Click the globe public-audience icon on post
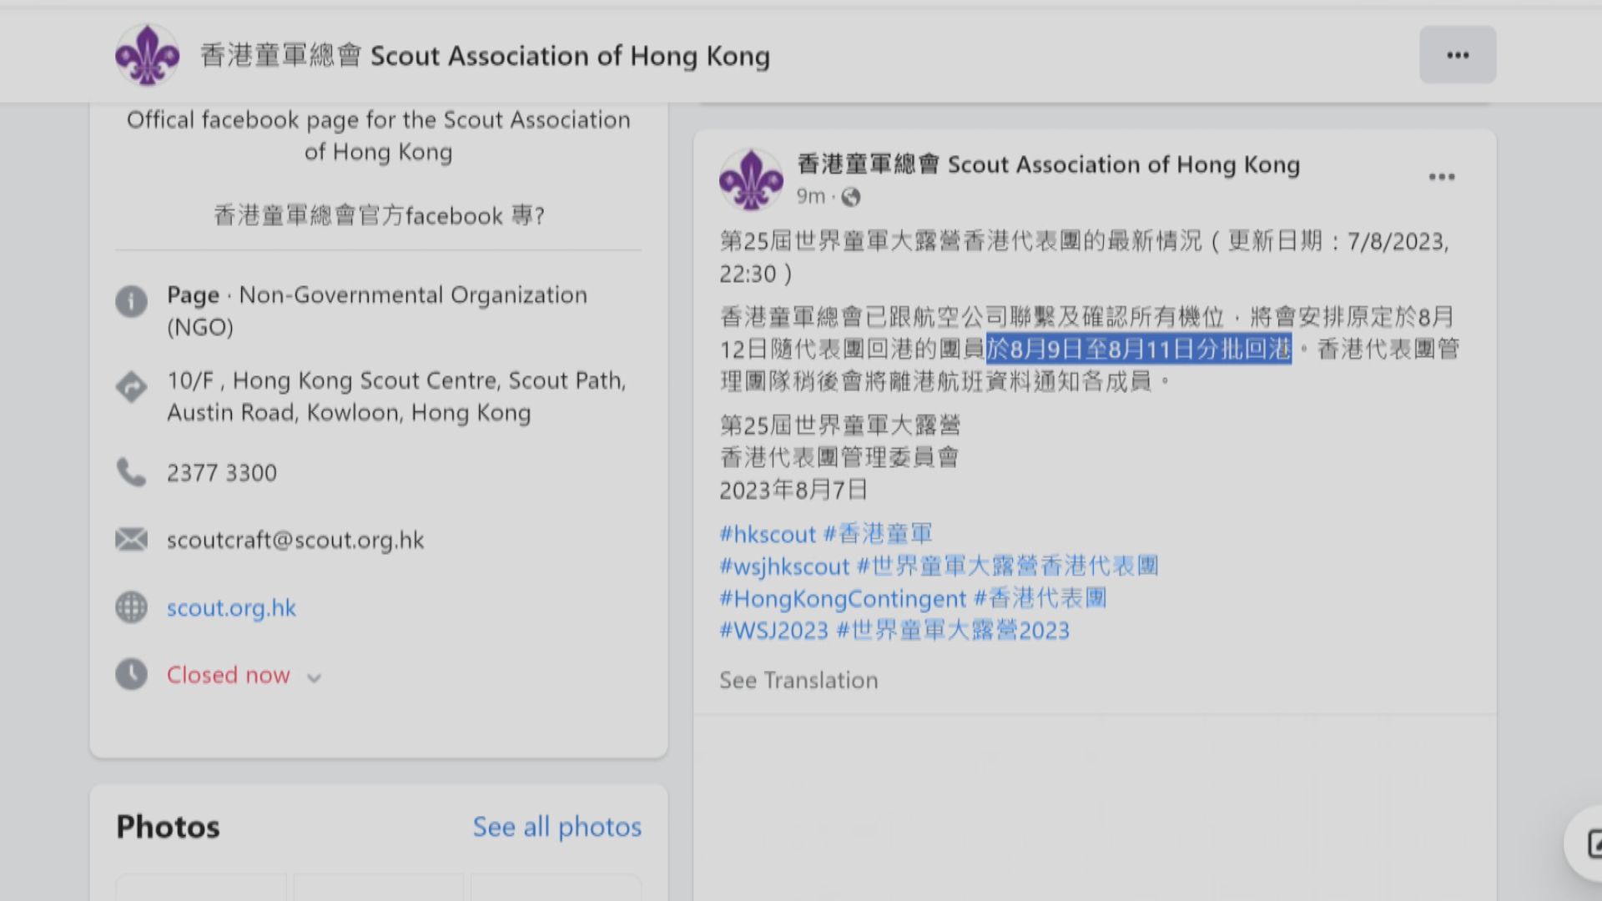The height and width of the screenshot is (901, 1602). pos(851,197)
